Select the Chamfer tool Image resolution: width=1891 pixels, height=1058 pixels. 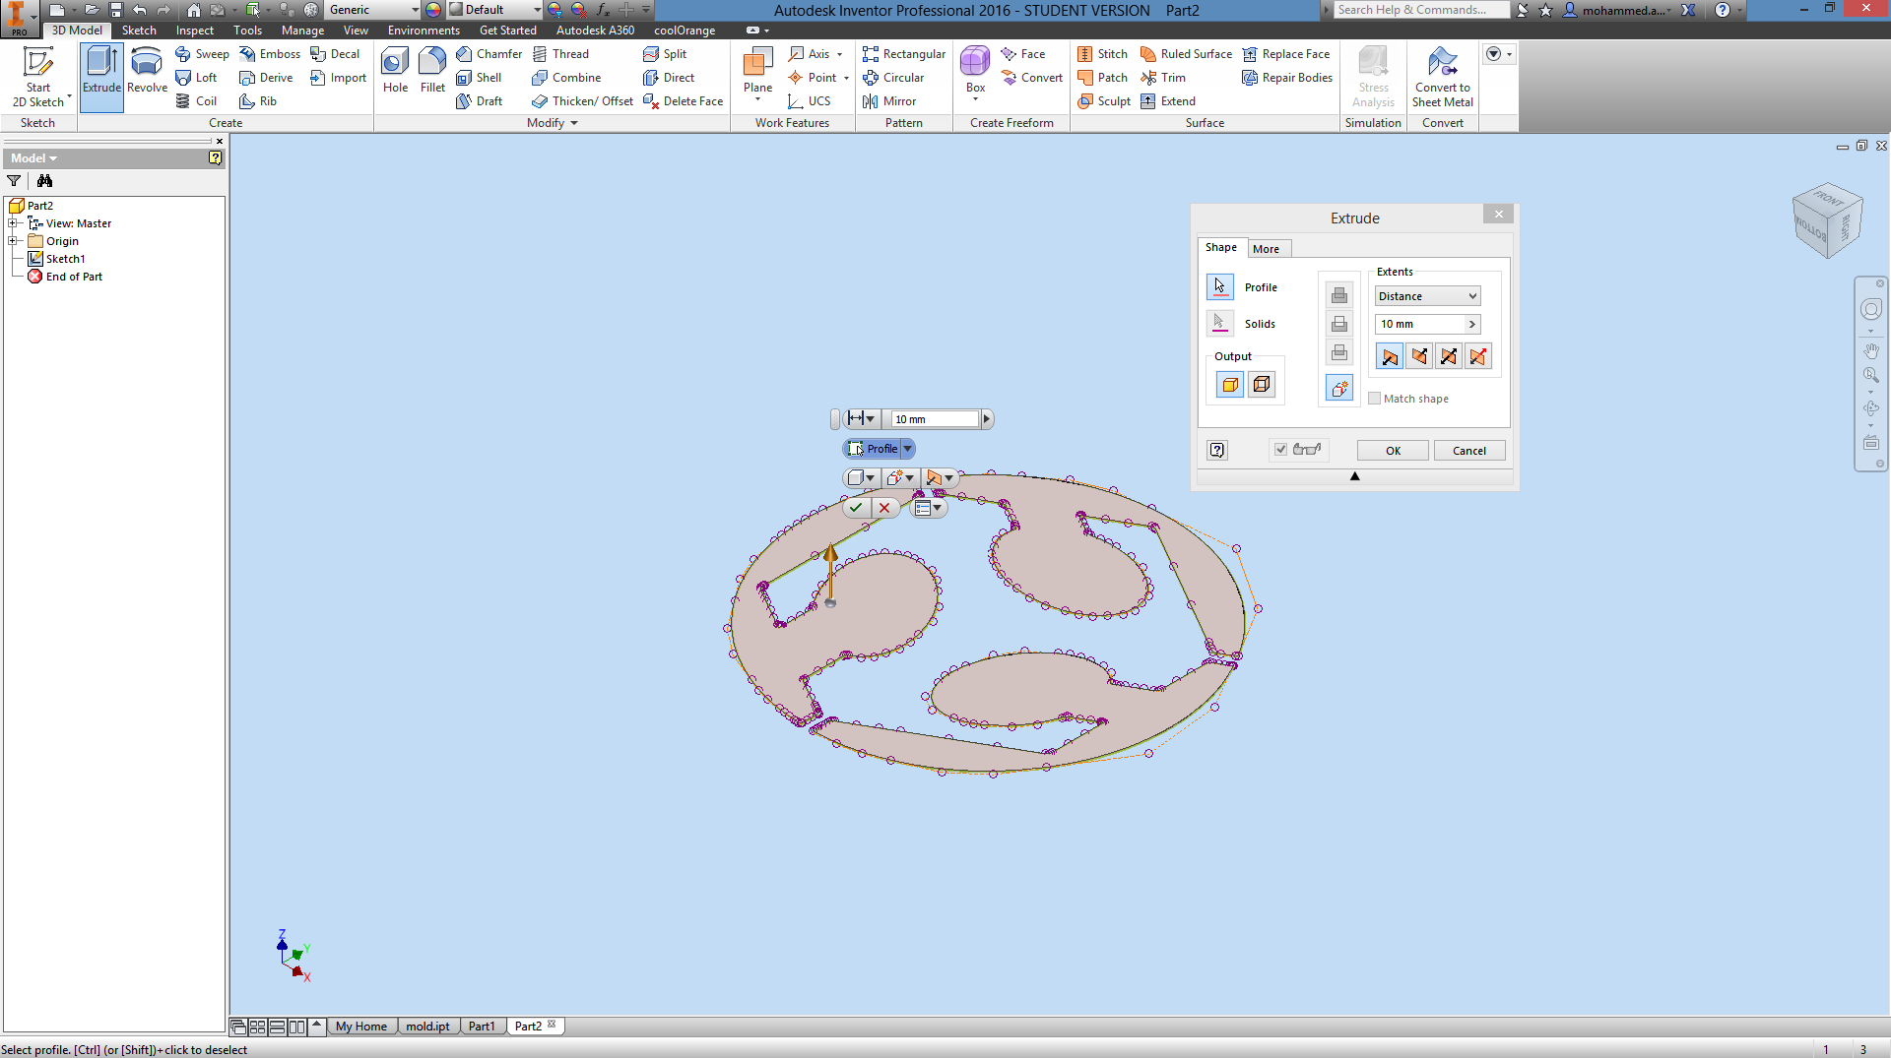pos(489,54)
